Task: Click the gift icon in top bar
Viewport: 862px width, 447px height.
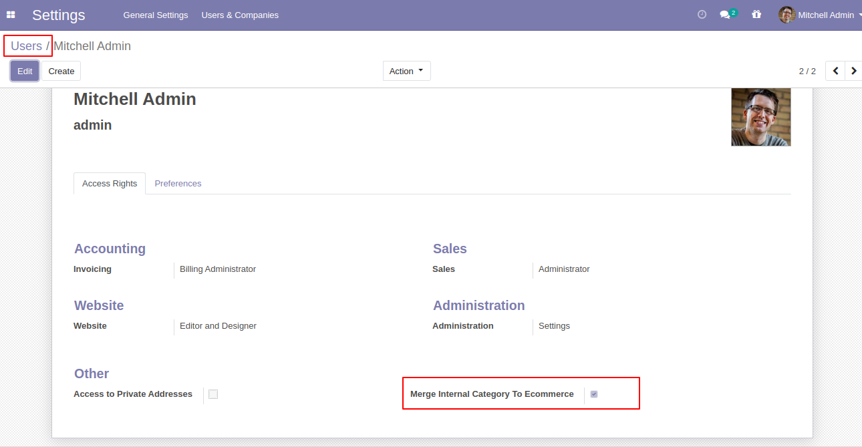Action: tap(756, 15)
